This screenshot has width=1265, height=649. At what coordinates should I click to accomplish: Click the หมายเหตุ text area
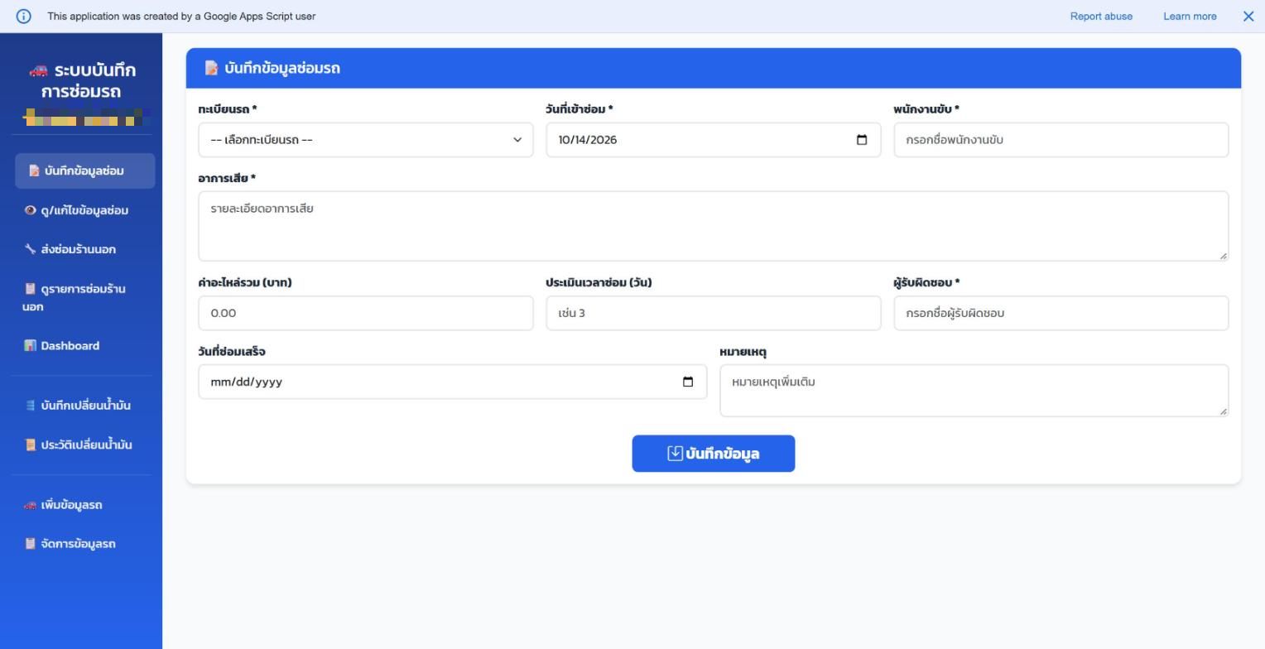[974, 390]
